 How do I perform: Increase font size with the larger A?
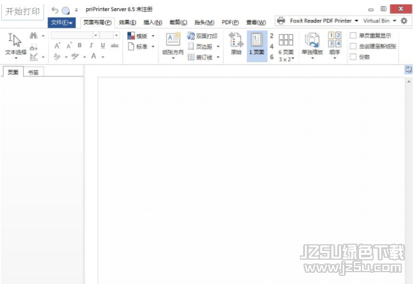tap(57, 46)
